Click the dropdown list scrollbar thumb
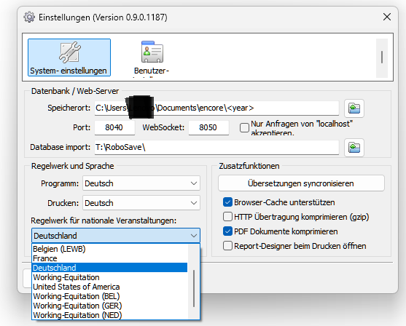406x326 pixels. coord(194,288)
